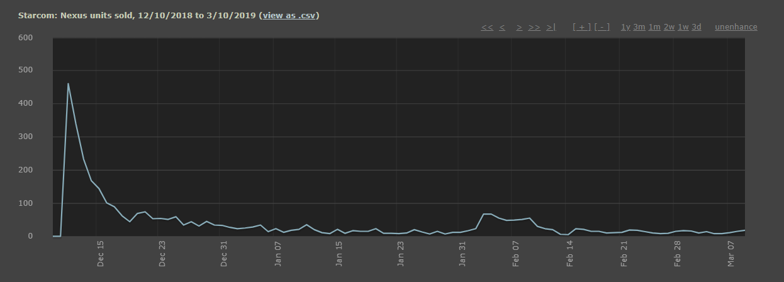Click the Feb 14 x-axis label

tap(570, 252)
